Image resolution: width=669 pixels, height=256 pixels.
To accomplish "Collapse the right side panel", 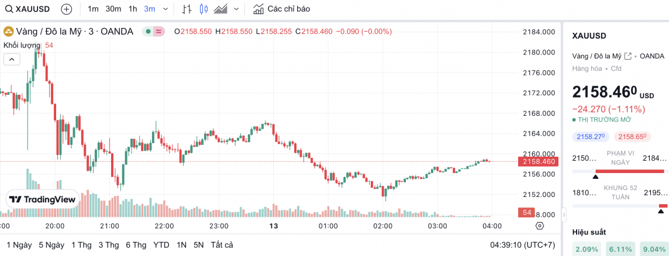I will click(x=564, y=215).
